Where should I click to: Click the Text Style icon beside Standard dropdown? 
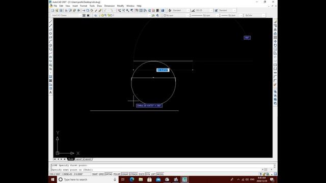coord(170,10)
